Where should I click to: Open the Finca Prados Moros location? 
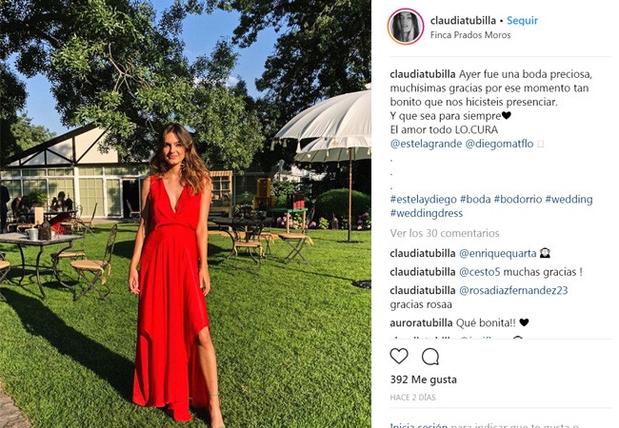coord(470,35)
